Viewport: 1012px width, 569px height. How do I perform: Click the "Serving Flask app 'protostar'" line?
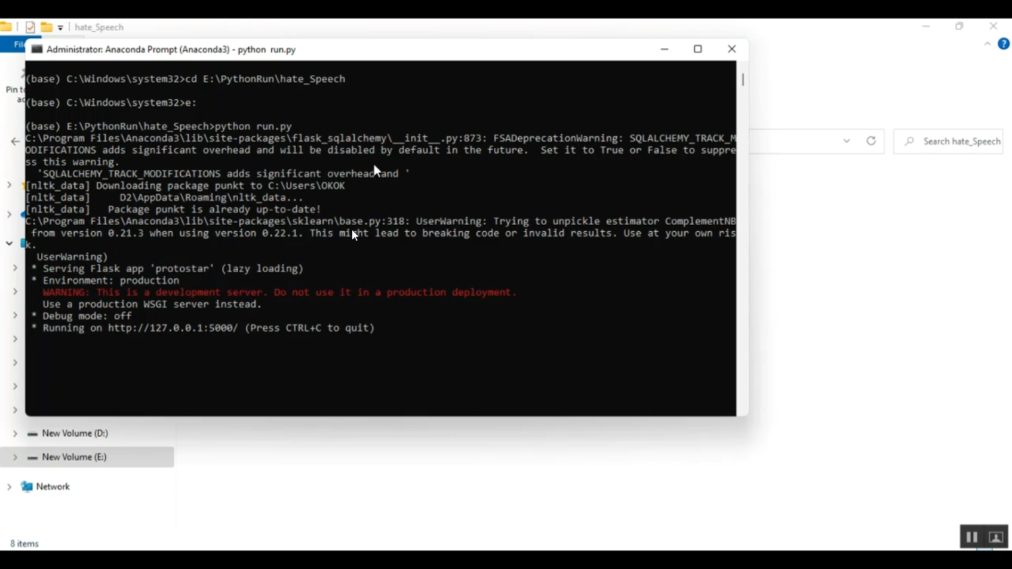pos(167,268)
